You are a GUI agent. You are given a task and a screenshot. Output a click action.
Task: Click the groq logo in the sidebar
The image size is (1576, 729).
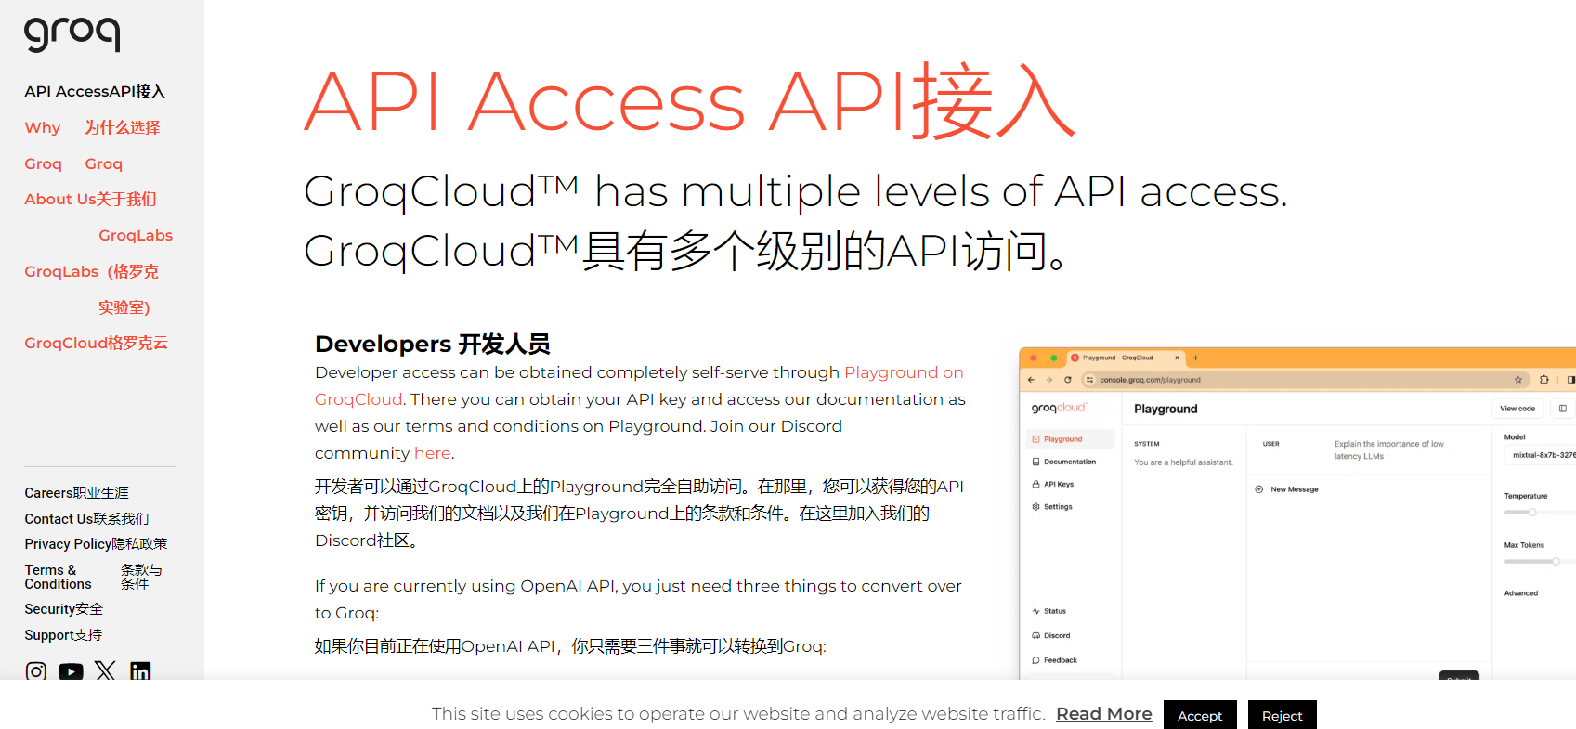point(72,34)
